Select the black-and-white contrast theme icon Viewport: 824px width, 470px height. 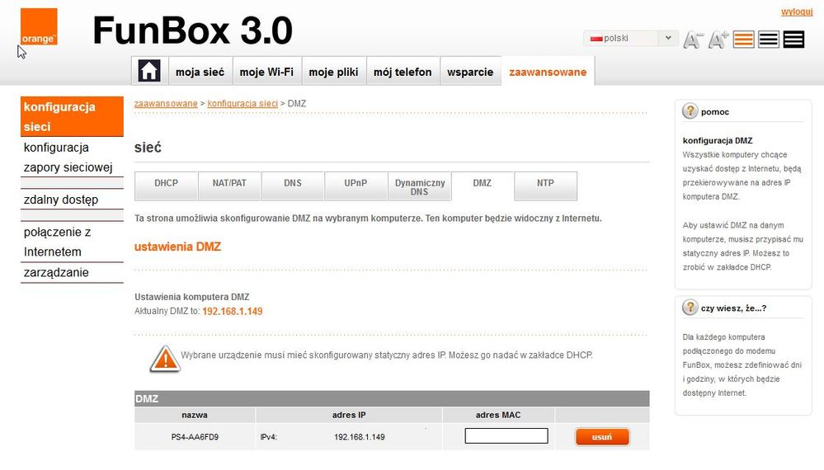(769, 40)
